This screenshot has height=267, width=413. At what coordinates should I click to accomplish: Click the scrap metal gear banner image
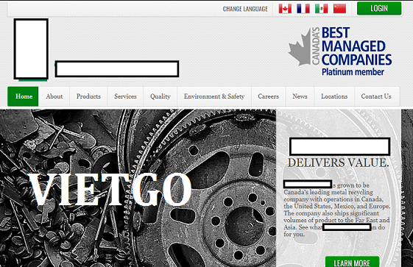tap(138, 188)
